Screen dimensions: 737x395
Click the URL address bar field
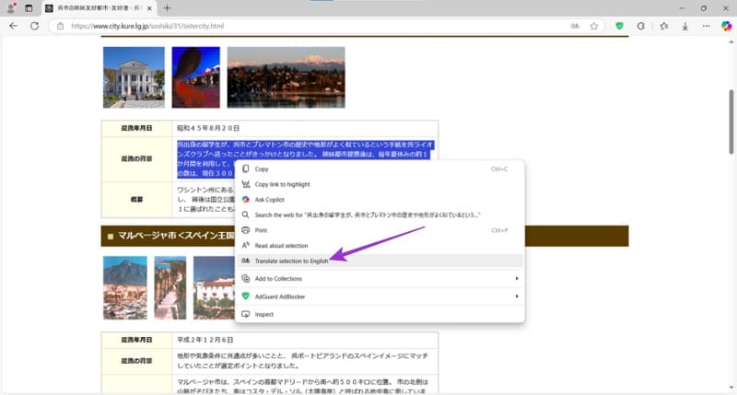310,27
